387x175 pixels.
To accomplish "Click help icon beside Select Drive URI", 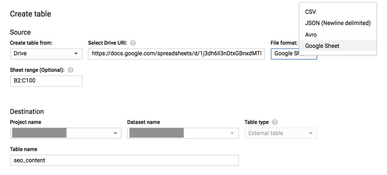I will pos(133,43).
